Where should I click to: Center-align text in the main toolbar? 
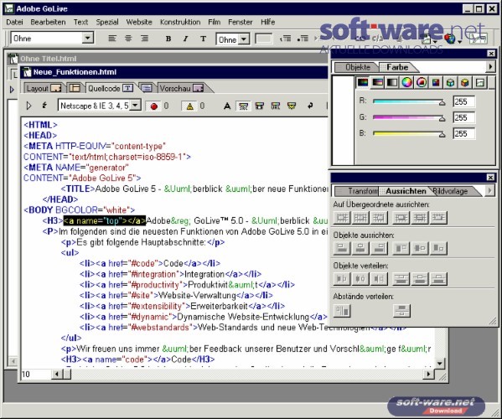[x=128, y=39]
